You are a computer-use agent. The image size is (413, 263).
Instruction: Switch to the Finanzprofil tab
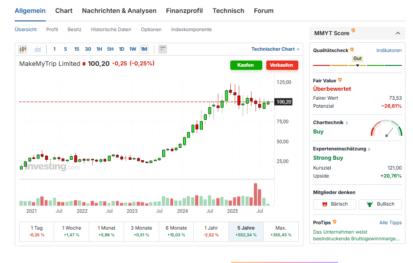click(184, 11)
